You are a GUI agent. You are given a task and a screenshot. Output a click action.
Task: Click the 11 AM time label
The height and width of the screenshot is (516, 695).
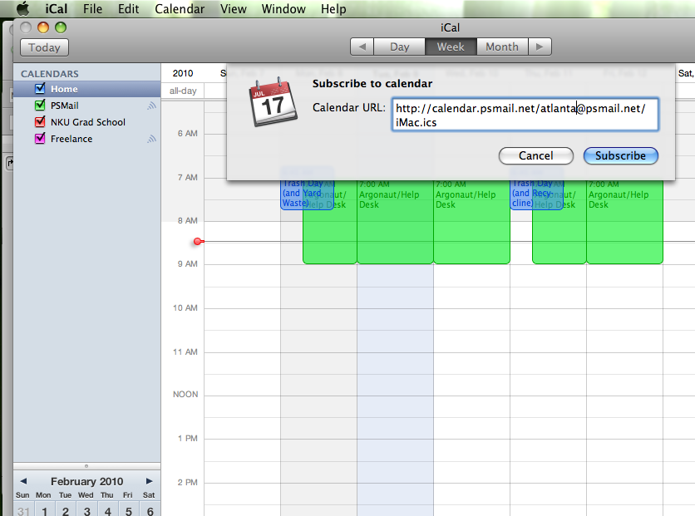coord(185,351)
